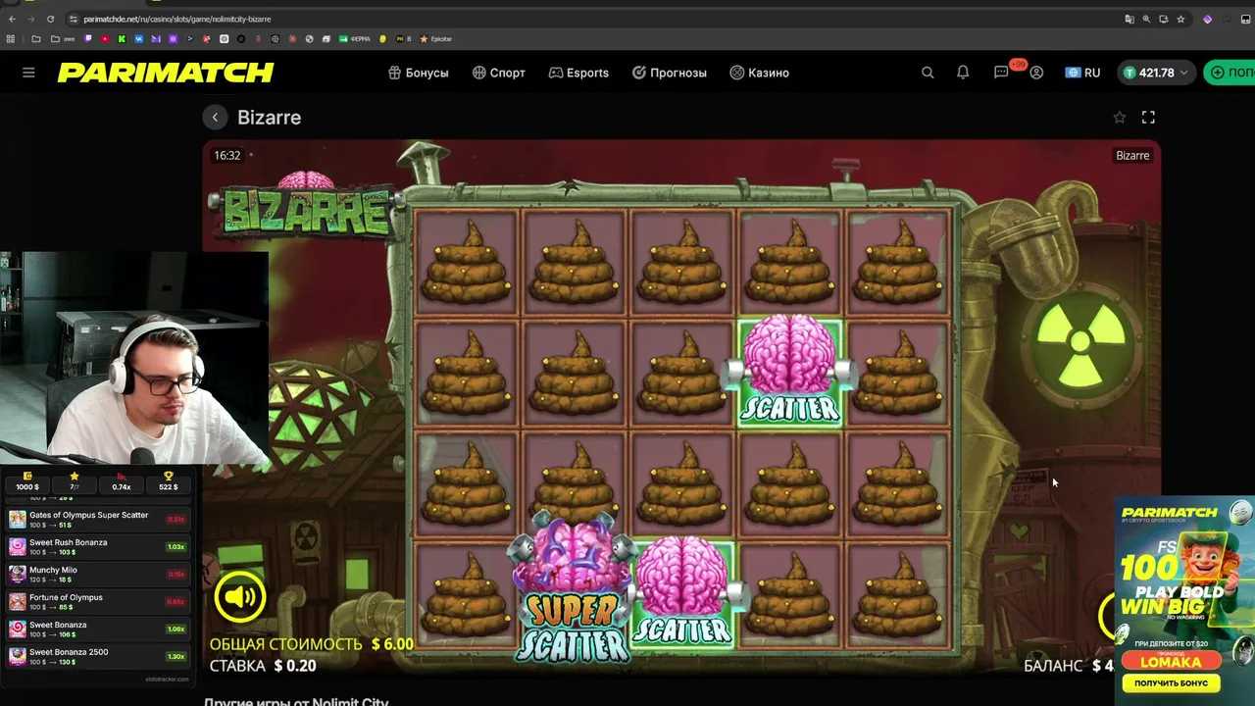
Task: Click the Bizarre page title
Action: click(269, 118)
